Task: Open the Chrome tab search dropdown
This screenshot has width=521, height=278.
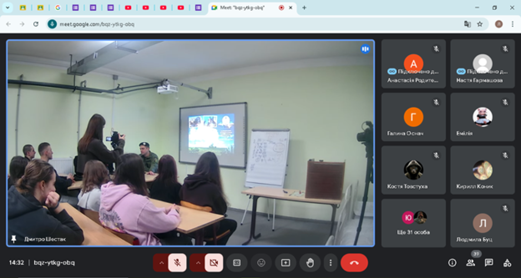Action: coord(7,8)
